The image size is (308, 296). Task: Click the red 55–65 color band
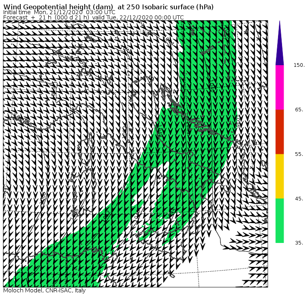pyautogui.click(x=280, y=132)
